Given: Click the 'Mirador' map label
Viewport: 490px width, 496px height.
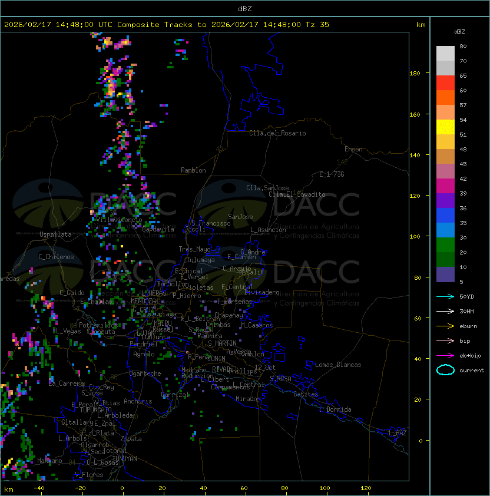Looking at the screenshot, I should (x=249, y=399).
